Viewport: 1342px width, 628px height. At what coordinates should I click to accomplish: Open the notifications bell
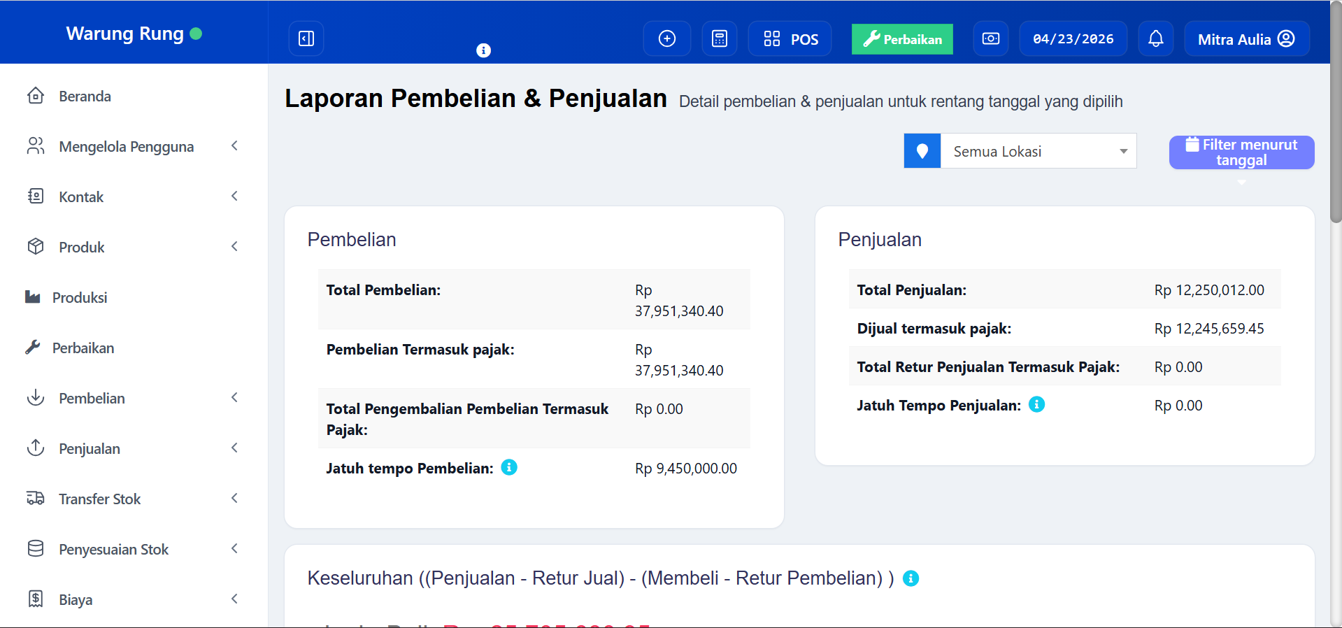[1155, 38]
